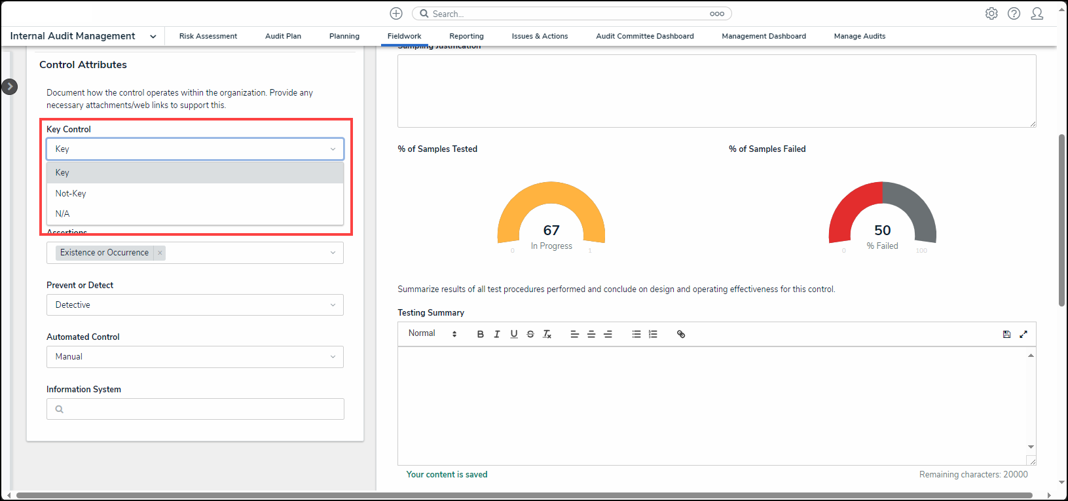The width and height of the screenshot is (1068, 501).
Task: Choose N/A option in Key Control
Action: click(x=63, y=213)
